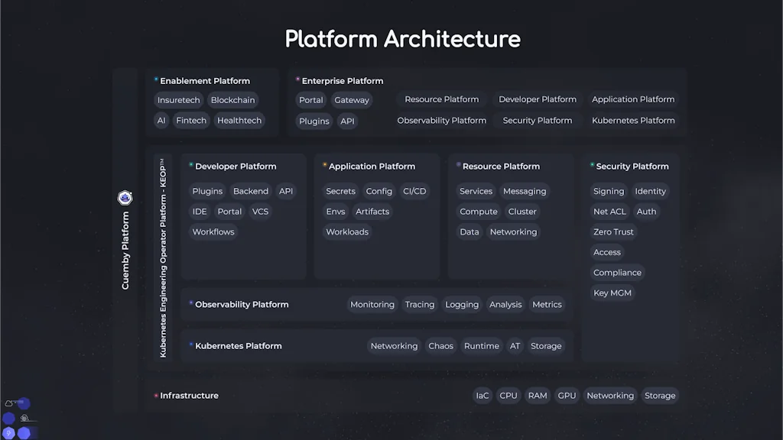Click the purple dot icon beside Observability Platform
The width and height of the screenshot is (783, 440).
point(190,304)
